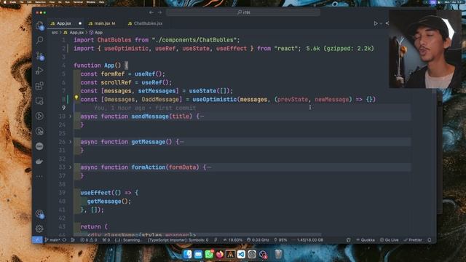The image size is (466, 262).
Task: Open the Manage gear icon
Action: point(39,229)
